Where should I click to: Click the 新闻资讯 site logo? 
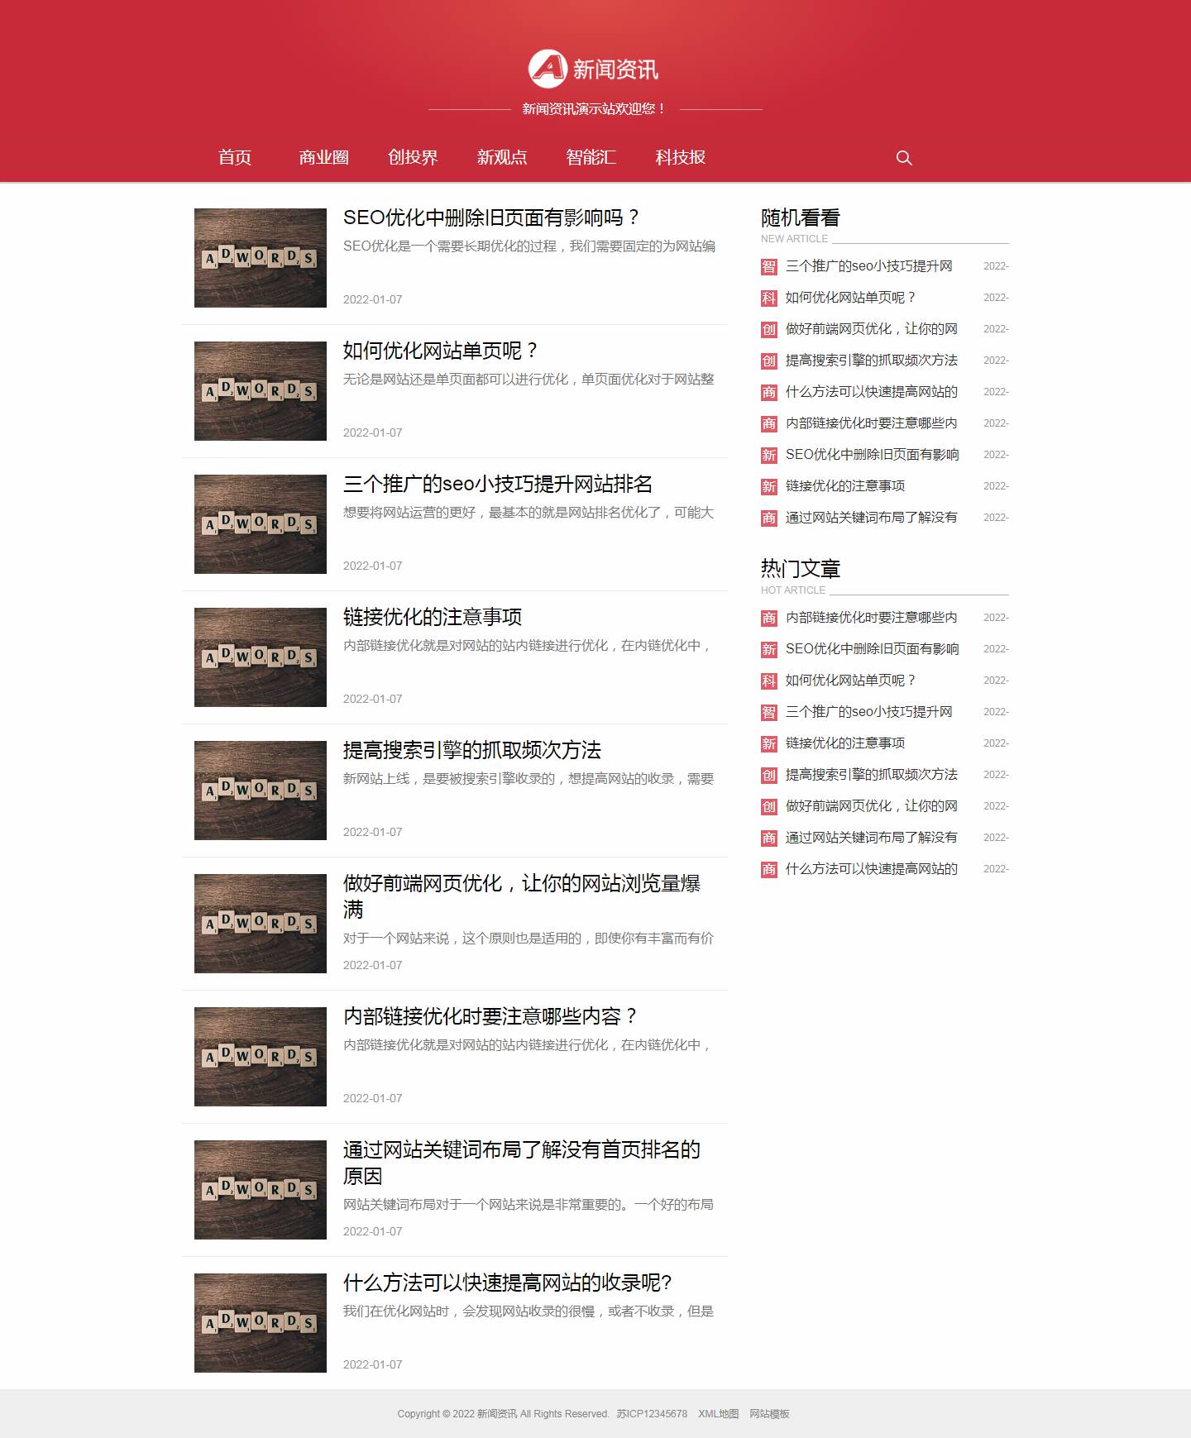pos(594,69)
